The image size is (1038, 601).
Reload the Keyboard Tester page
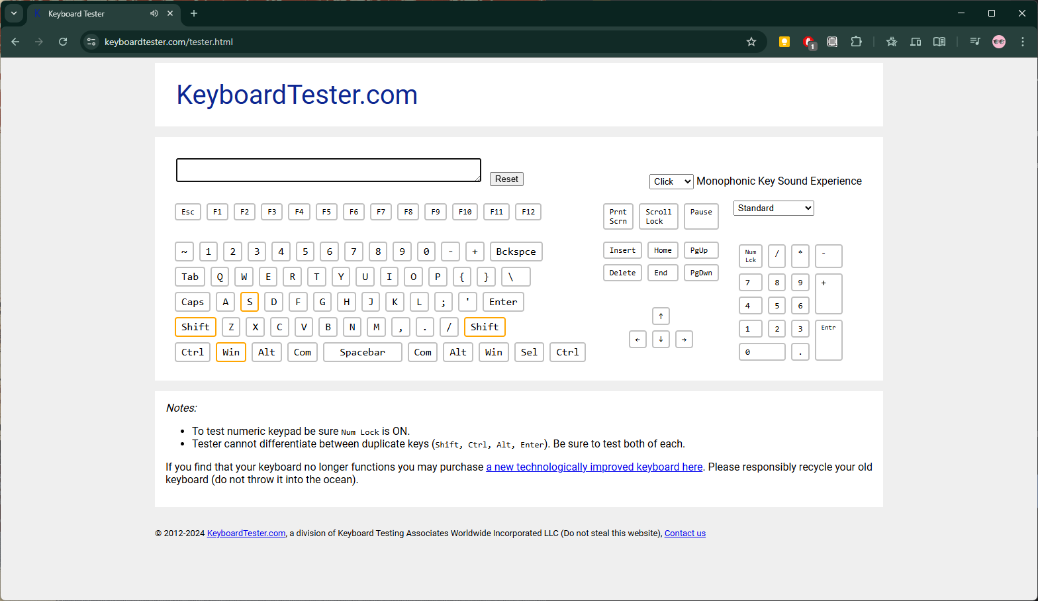click(63, 42)
